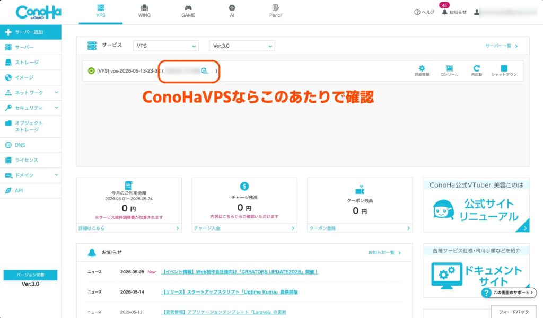Screen dimensions: 543x318
Task: Open サーバー in the sidebar
Action: (x=30, y=47)
